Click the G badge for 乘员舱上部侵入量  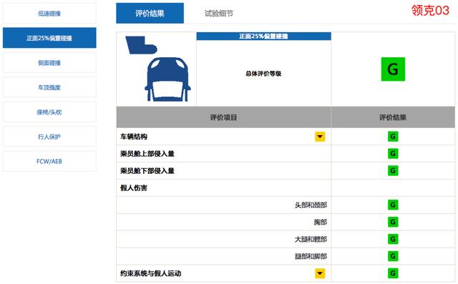coord(393,154)
